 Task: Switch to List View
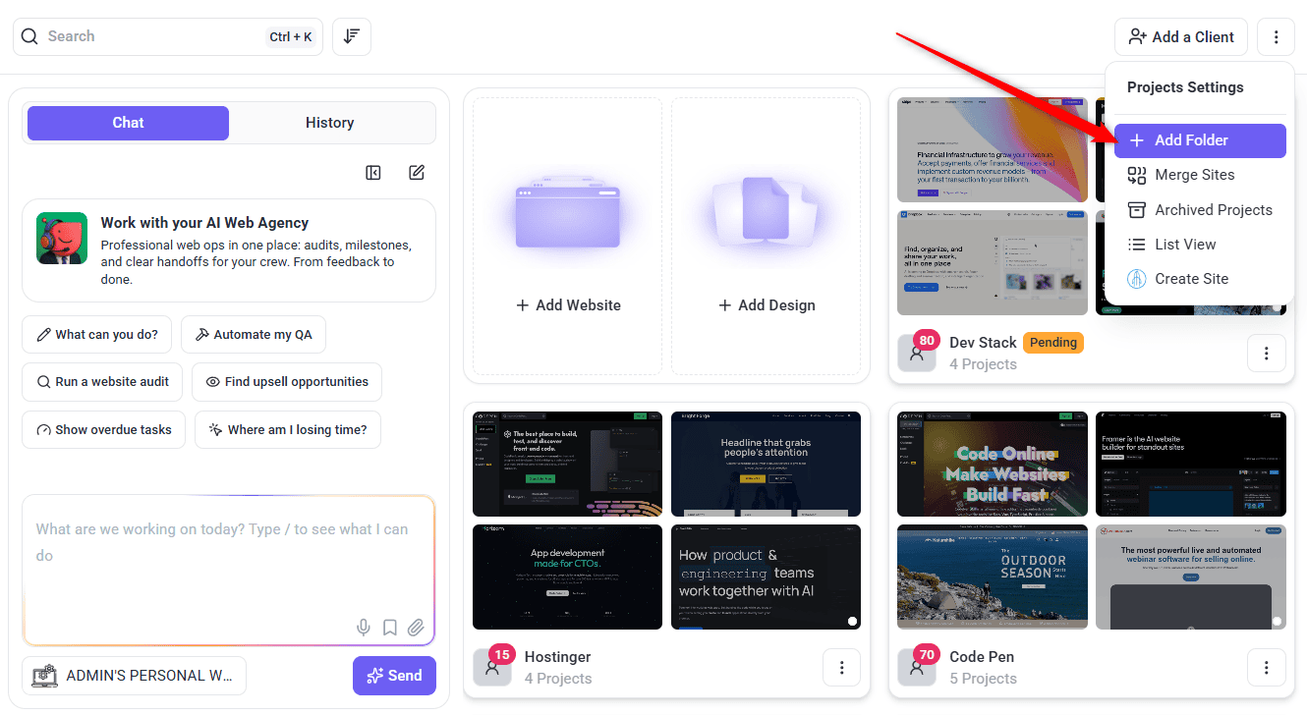coord(1200,245)
